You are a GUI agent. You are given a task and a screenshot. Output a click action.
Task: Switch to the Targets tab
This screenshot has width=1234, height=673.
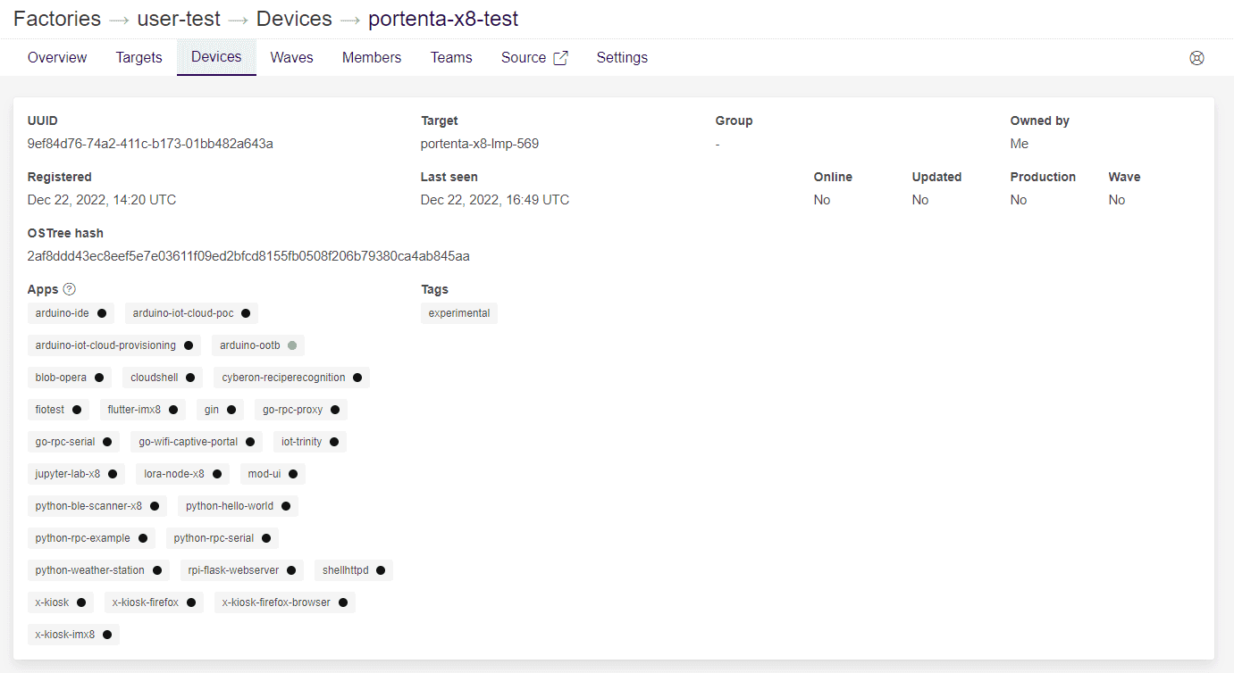click(x=139, y=58)
